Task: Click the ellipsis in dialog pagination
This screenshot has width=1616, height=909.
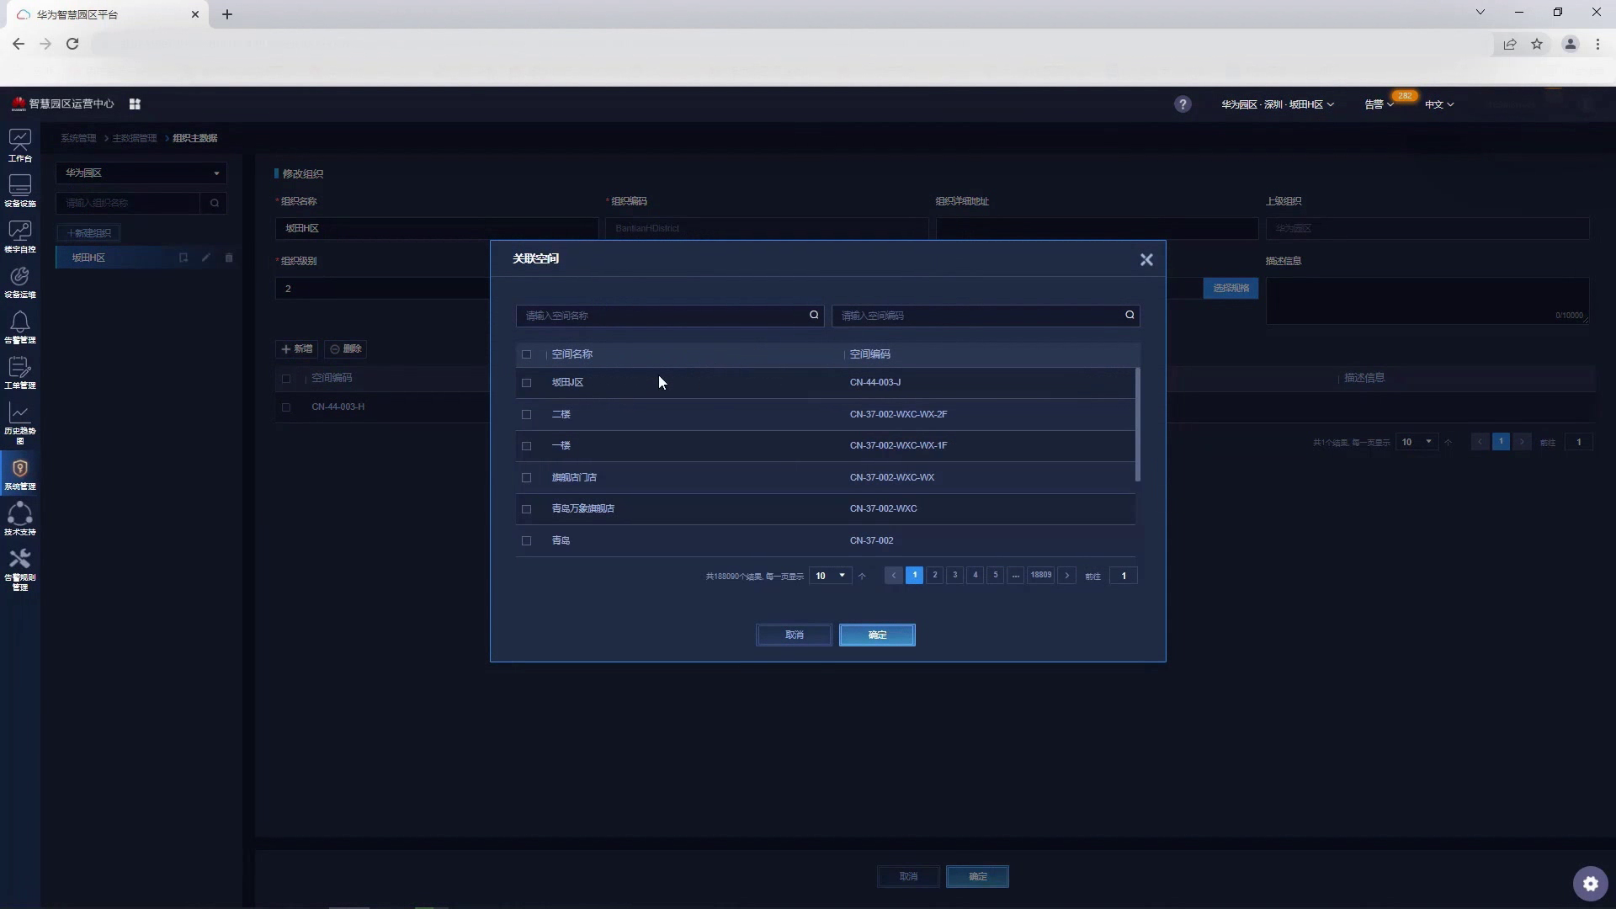Action: pos(1016,576)
